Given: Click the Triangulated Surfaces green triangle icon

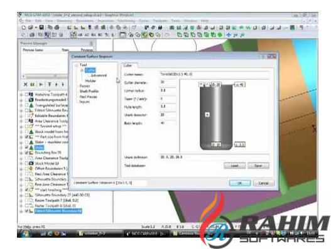Looking at the screenshot, I should 31,105.
